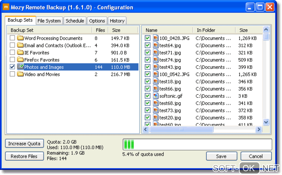
Task: Click the file list scroll up arrow
Action: [x=266, y=29]
